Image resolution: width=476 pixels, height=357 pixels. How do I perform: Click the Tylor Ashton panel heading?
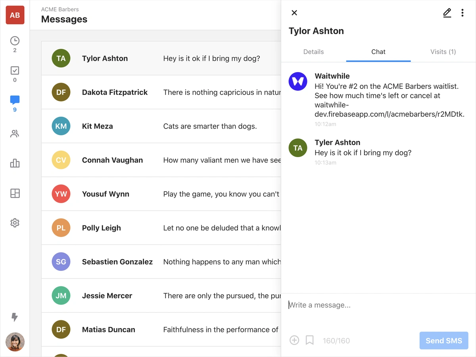[316, 31]
